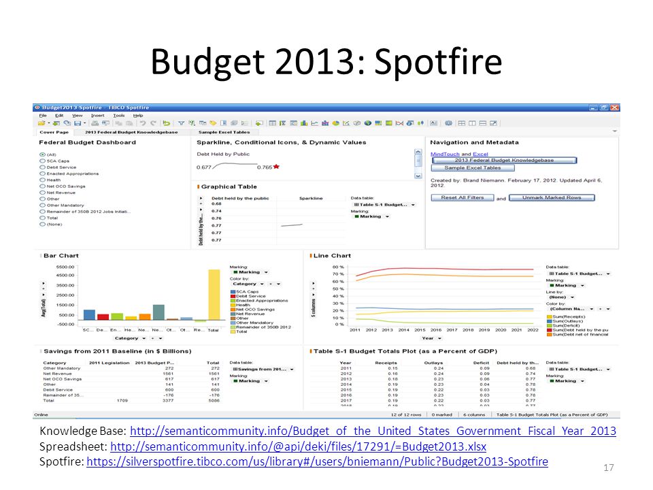The image size is (653, 490).
Task: Select the (None) radio filter
Action: tap(42, 224)
